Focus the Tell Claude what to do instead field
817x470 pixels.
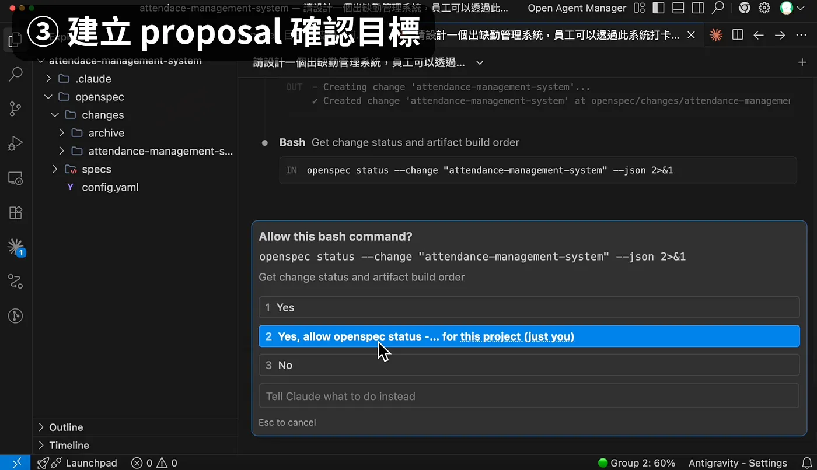click(x=529, y=396)
